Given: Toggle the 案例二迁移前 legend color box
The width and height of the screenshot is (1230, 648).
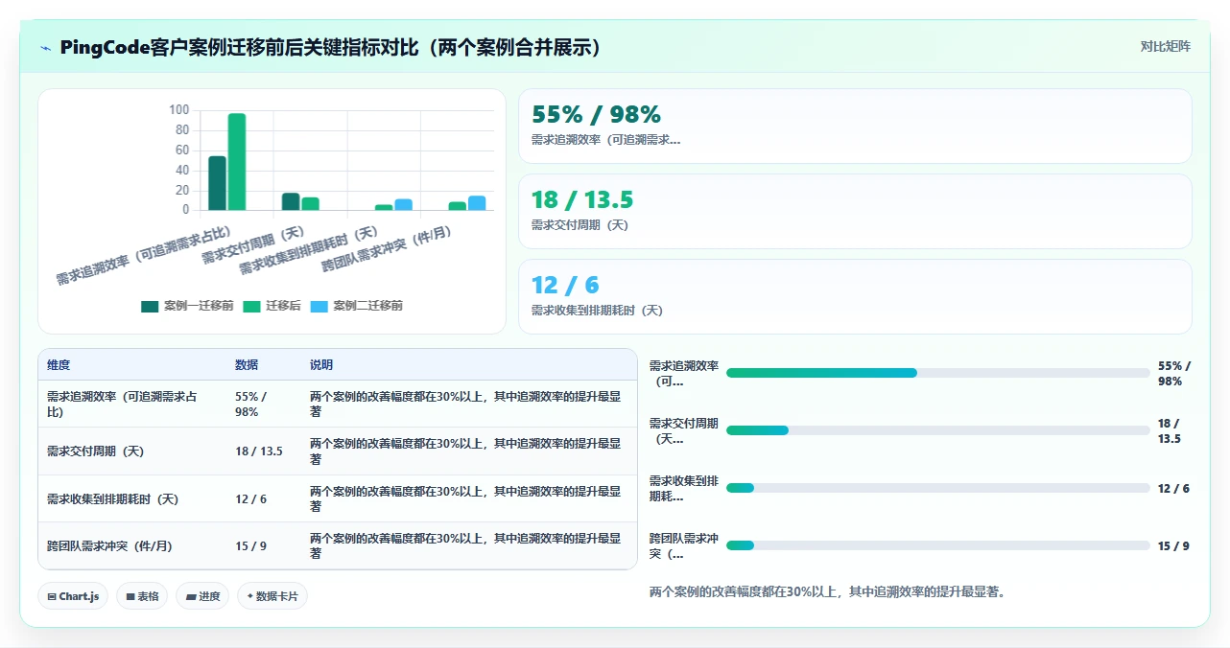Looking at the screenshot, I should point(319,306).
